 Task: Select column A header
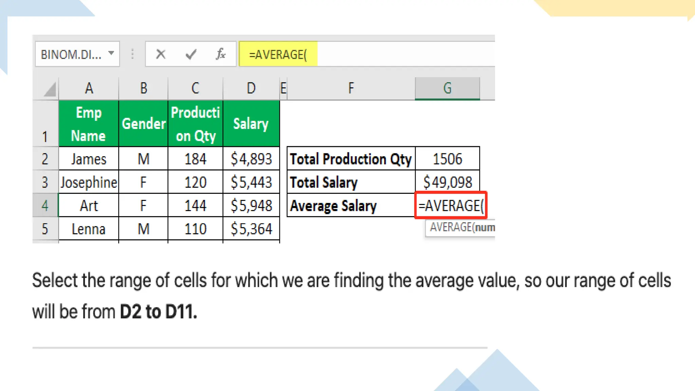[89, 89]
